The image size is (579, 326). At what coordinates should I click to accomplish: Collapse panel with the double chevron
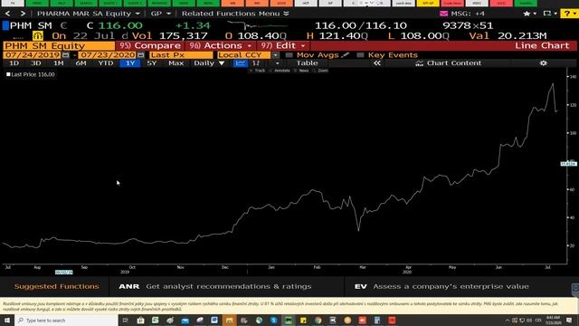coord(376,63)
